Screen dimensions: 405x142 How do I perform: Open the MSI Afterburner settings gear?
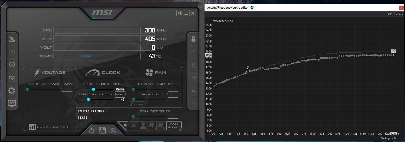tap(12, 91)
